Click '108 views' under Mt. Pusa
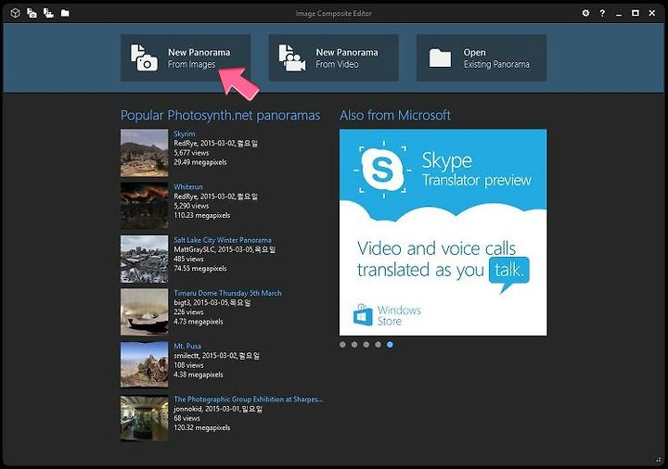The width and height of the screenshot is (668, 469). tap(188, 365)
